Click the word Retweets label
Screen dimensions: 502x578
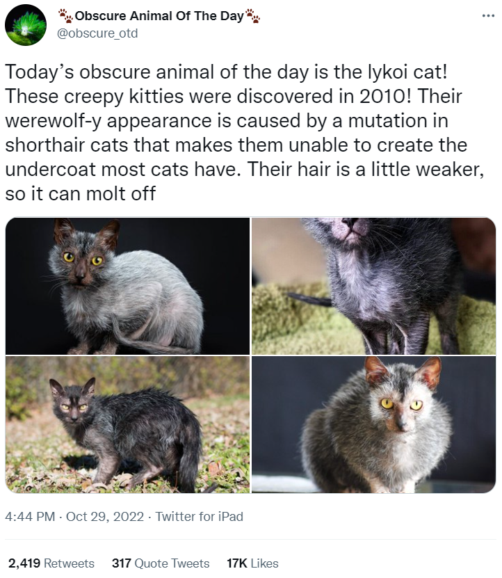[x=70, y=563]
